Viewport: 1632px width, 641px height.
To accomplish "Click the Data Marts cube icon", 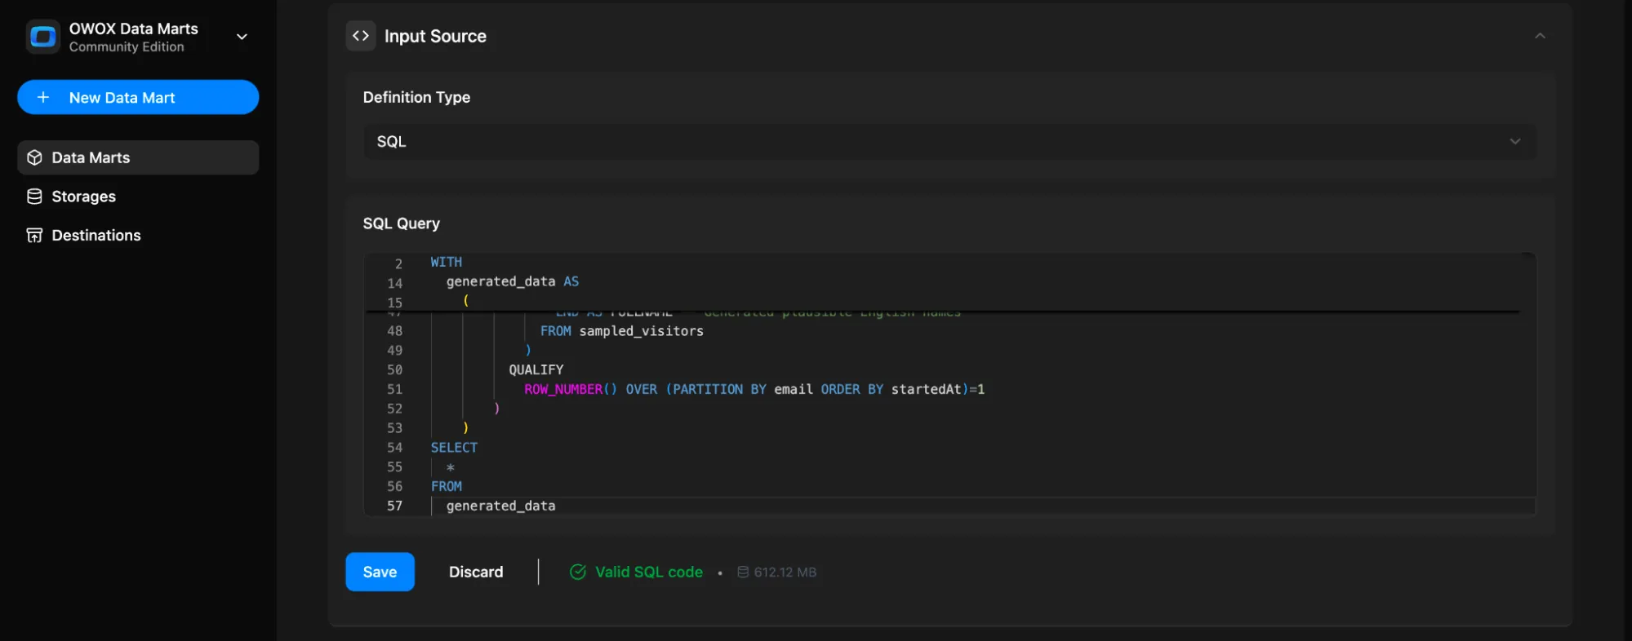I will (34, 157).
